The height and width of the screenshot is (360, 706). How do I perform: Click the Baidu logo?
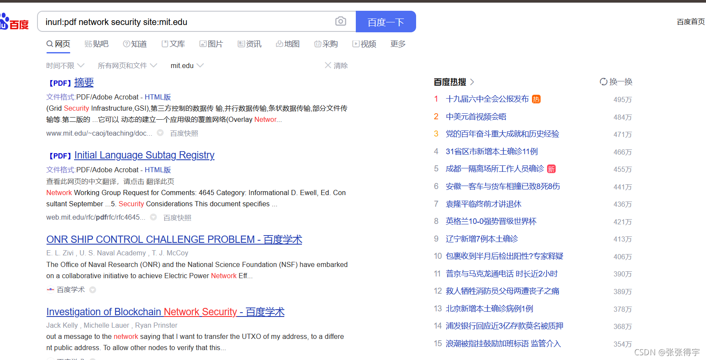pyautogui.click(x=14, y=22)
